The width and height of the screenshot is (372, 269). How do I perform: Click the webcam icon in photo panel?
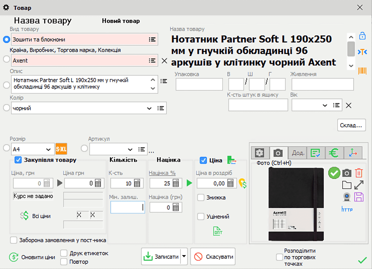click(347, 197)
